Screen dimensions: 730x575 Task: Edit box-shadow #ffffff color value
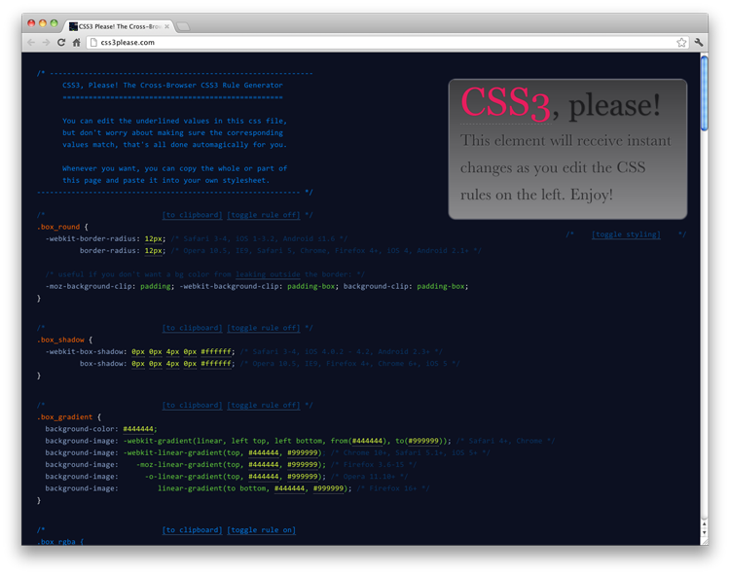click(x=216, y=364)
